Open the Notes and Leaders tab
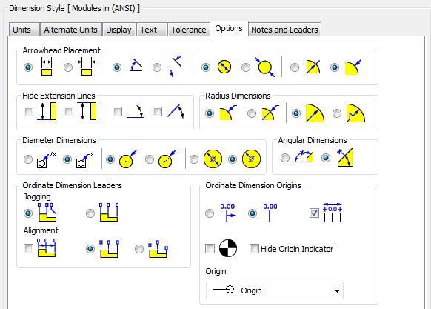 (x=284, y=30)
